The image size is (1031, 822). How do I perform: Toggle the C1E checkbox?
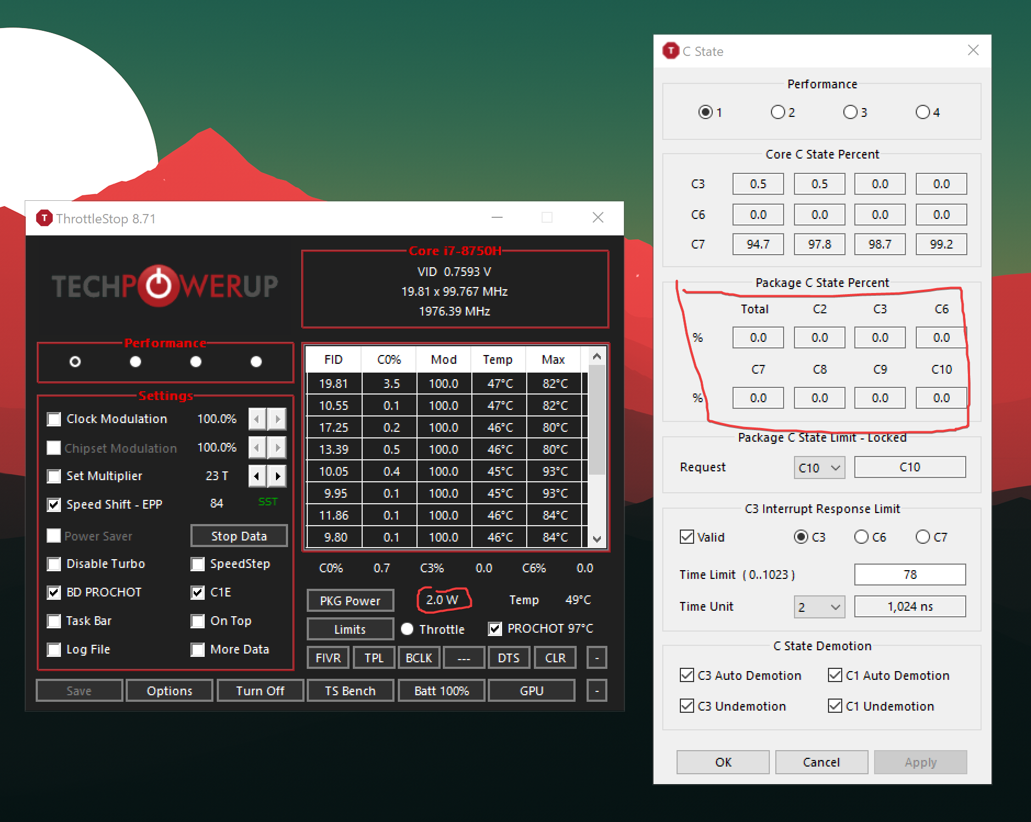(x=198, y=593)
